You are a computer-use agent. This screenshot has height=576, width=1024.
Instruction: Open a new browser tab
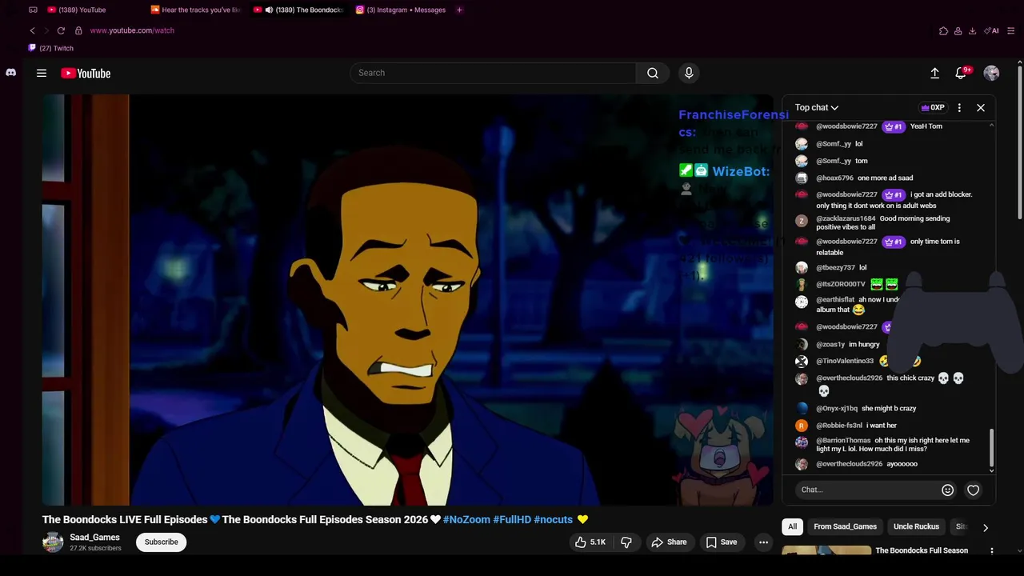point(459,10)
